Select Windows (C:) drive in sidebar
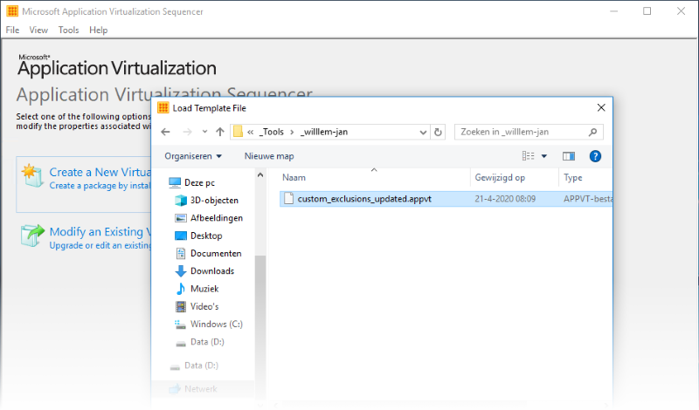 (216, 324)
